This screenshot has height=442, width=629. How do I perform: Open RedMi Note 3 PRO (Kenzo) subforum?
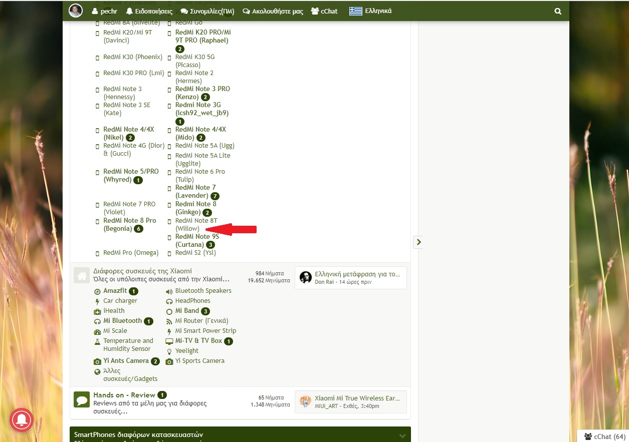pos(202,93)
